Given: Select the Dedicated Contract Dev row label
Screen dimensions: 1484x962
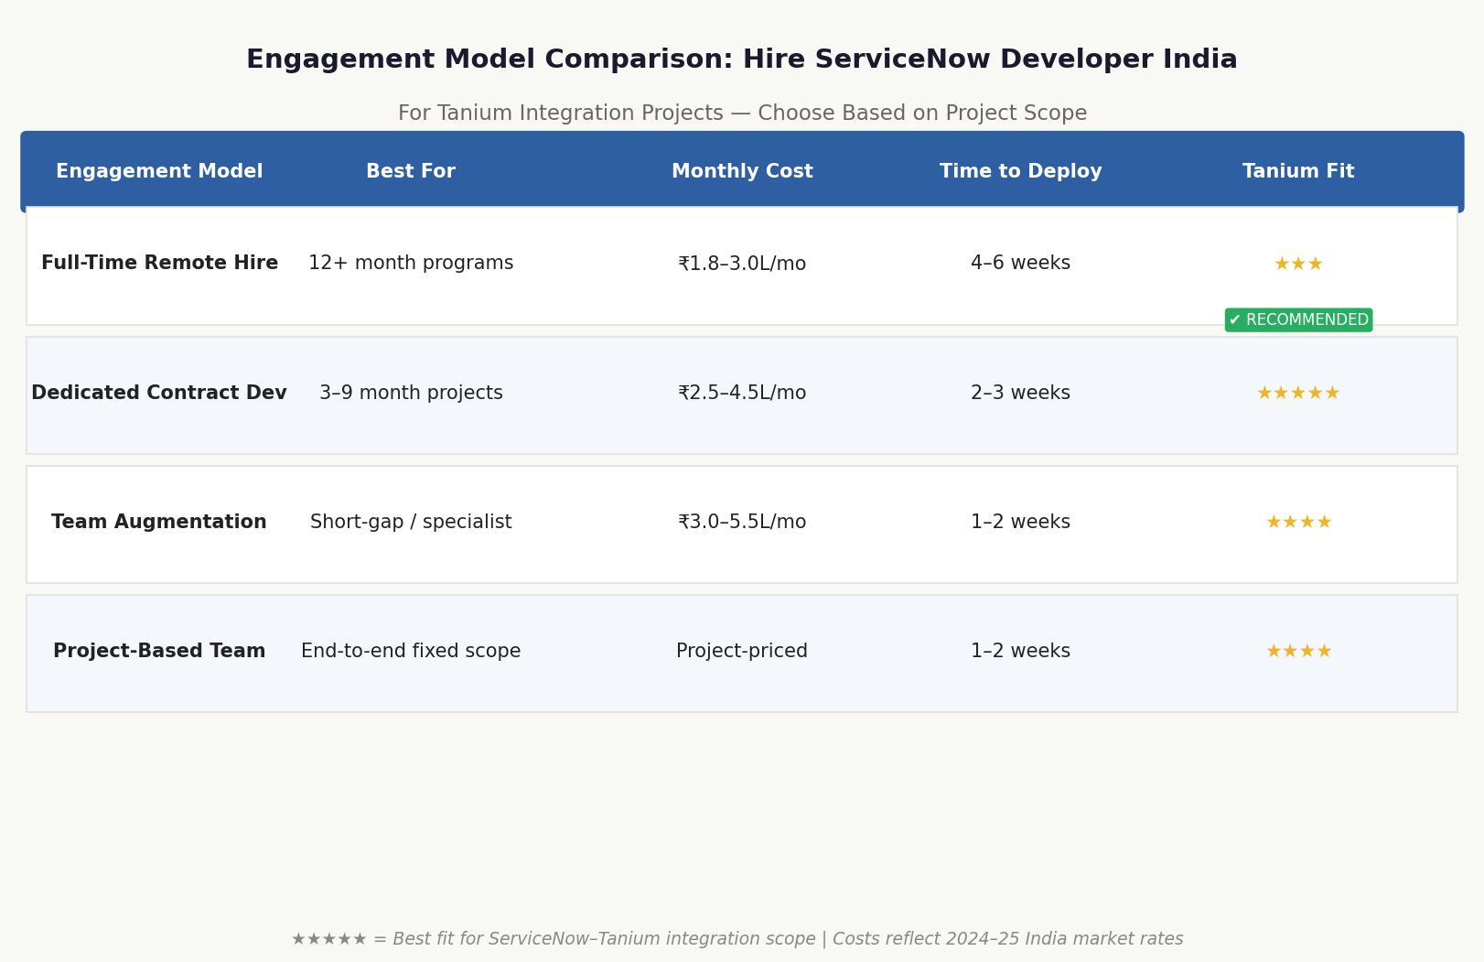Looking at the screenshot, I should pyautogui.click(x=159, y=394).
